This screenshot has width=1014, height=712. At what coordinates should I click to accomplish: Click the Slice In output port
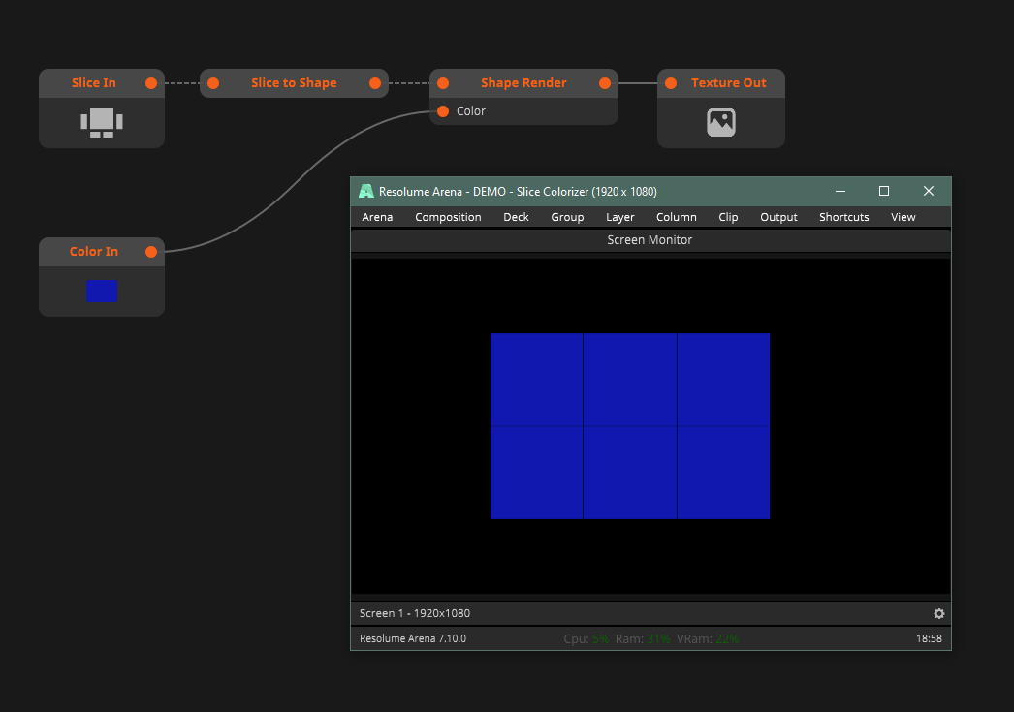pyautogui.click(x=151, y=83)
